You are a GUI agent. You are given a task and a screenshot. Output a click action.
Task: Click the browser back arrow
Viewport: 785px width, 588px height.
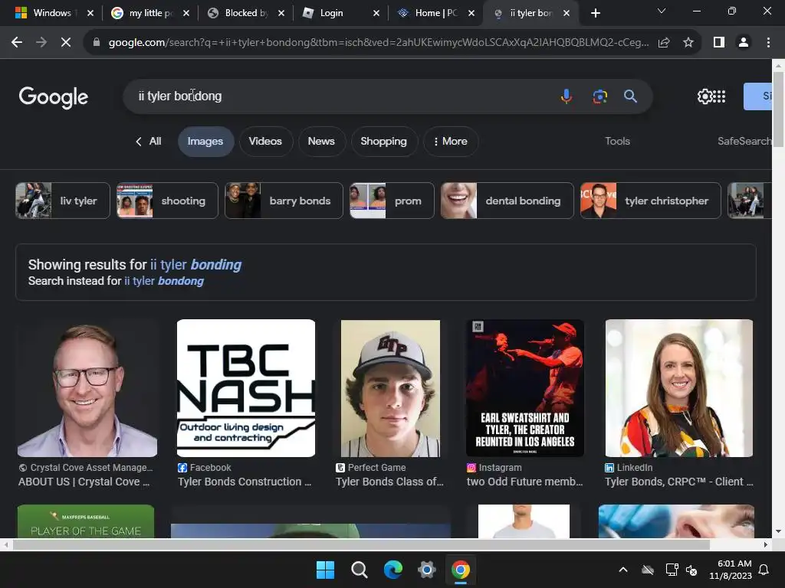click(x=17, y=43)
